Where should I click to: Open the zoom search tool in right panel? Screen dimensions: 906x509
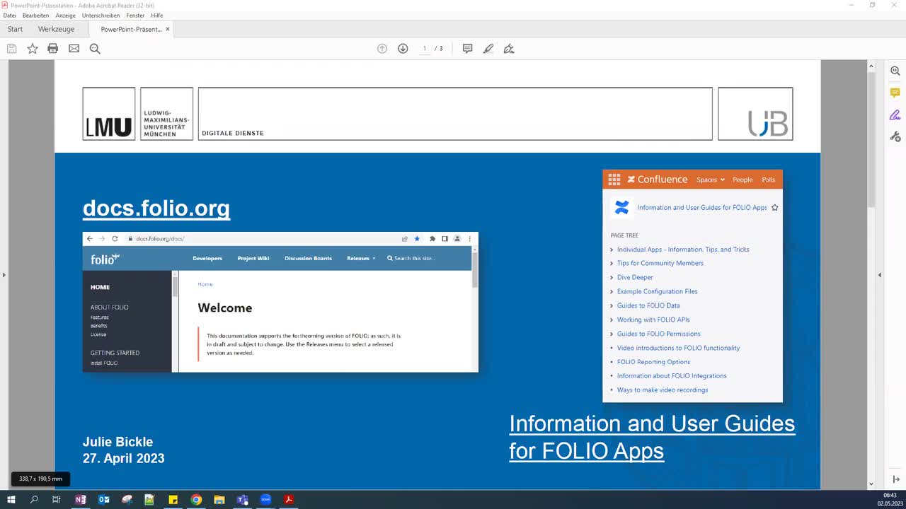click(895, 71)
